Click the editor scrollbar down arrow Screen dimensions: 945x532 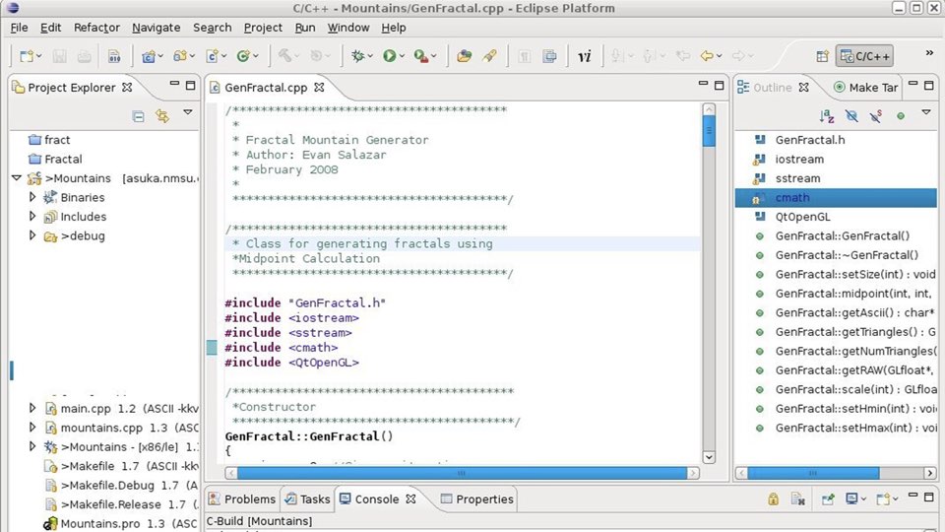[709, 457]
